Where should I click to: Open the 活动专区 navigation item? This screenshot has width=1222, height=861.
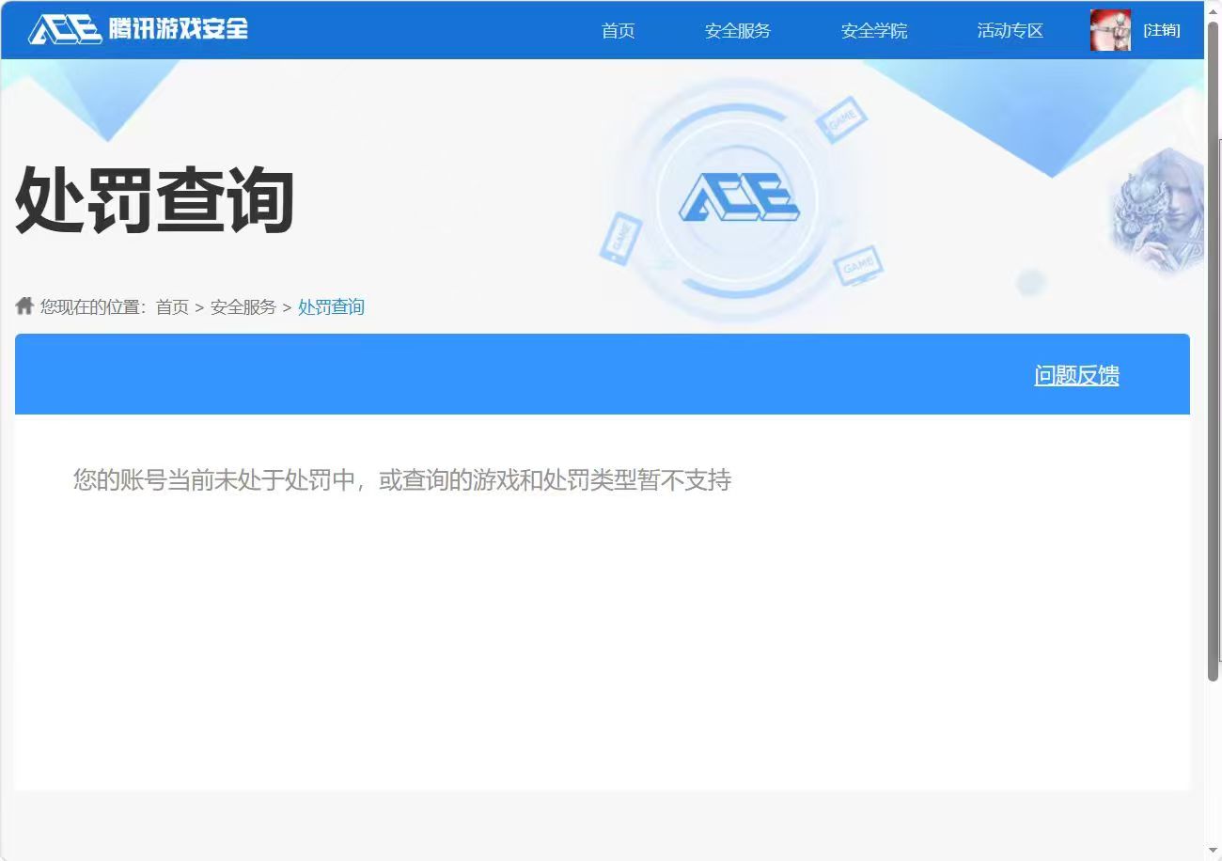pos(1010,31)
